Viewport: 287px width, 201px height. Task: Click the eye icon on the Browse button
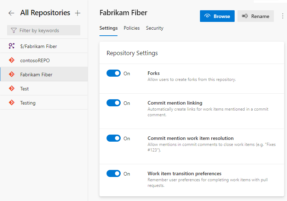[x=207, y=16]
